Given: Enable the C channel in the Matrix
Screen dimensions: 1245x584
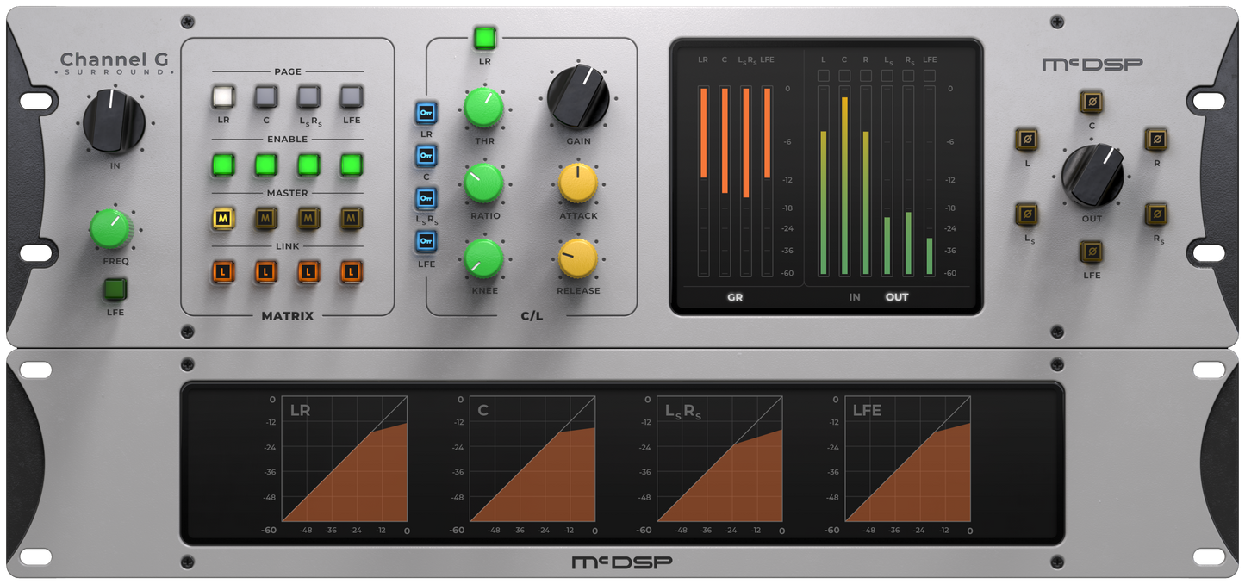Looking at the screenshot, I should coord(265,164).
